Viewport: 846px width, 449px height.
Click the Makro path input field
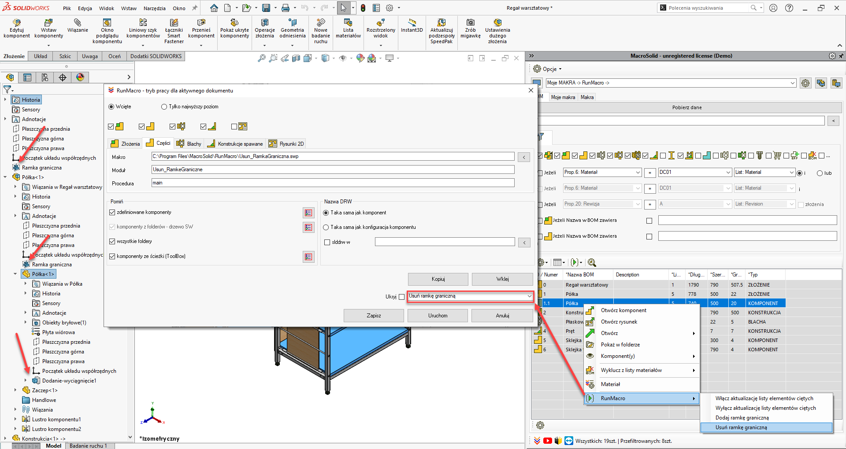(x=333, y=156)
